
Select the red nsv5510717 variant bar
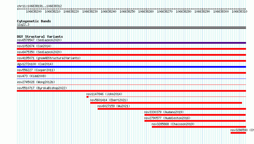click(x=131, y=91)
